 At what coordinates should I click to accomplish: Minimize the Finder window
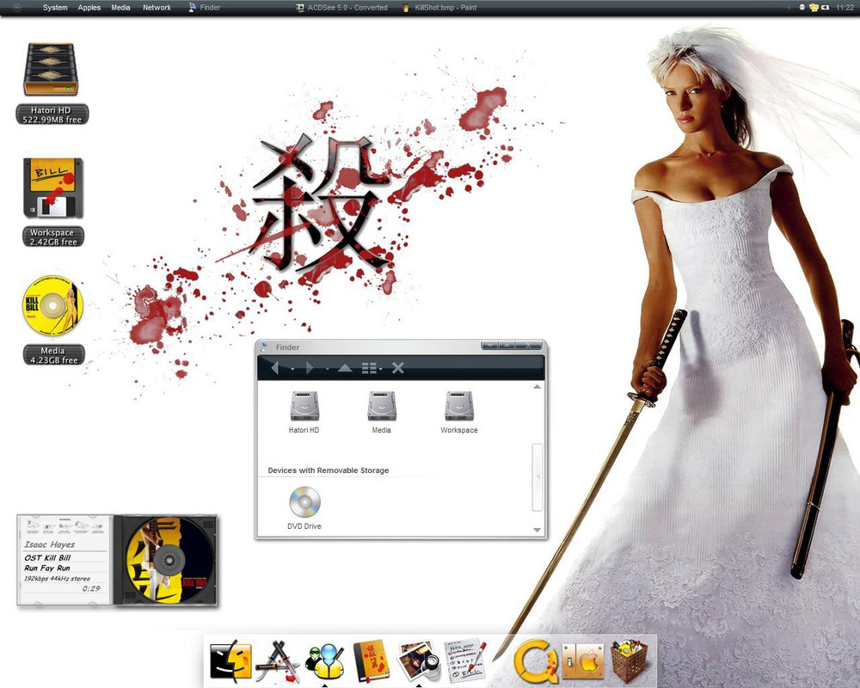(x=491, y=346)
